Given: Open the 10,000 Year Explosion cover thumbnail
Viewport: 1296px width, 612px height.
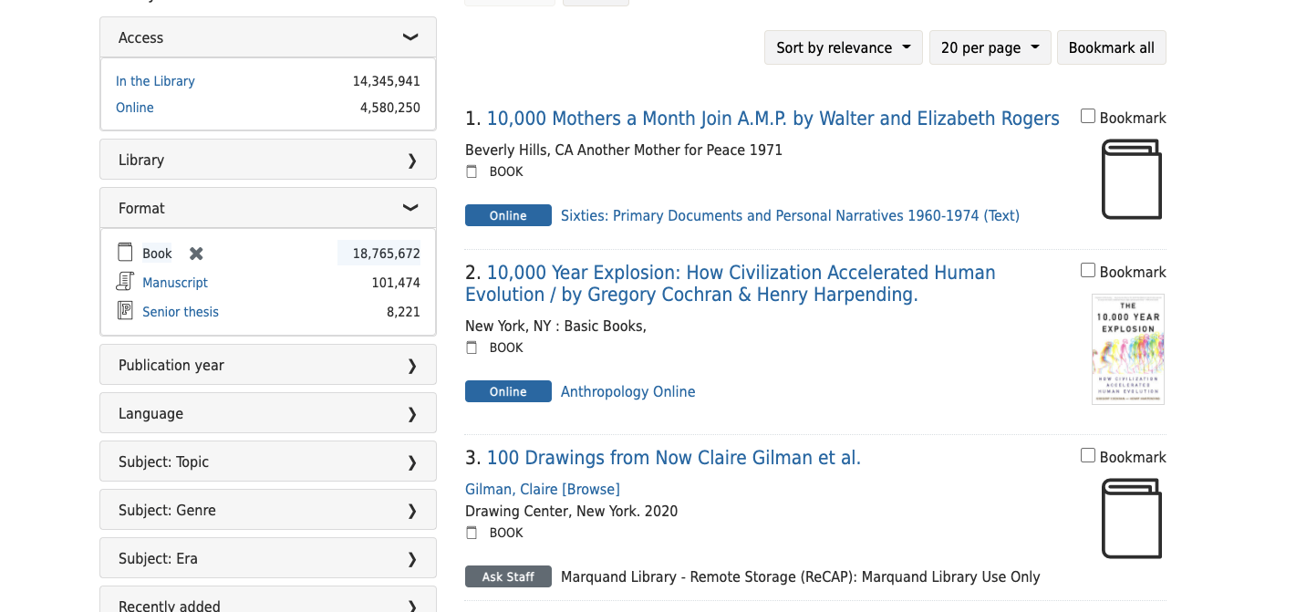Looking at the screenshot, I should coord(1128,349).
